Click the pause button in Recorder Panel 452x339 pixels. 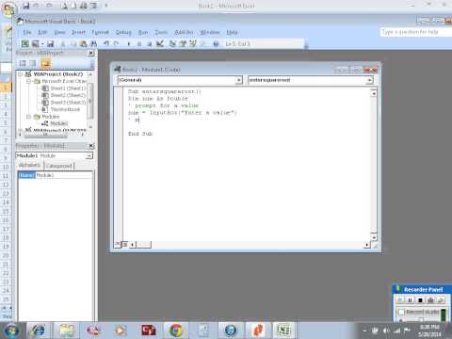[x=410, y=300]
